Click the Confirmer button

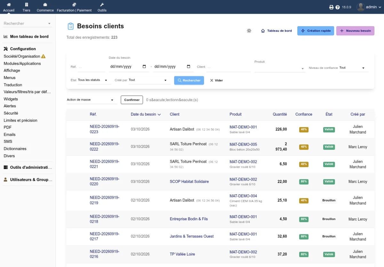pyautogui.click(x=132, y=100)
